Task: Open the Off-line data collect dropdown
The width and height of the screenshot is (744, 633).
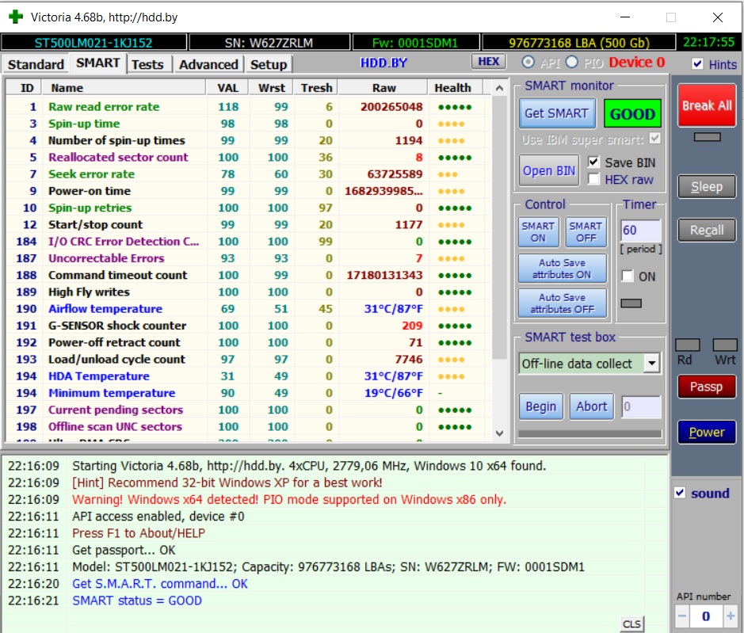Action: pyautogui.click(x=651, y=364)
